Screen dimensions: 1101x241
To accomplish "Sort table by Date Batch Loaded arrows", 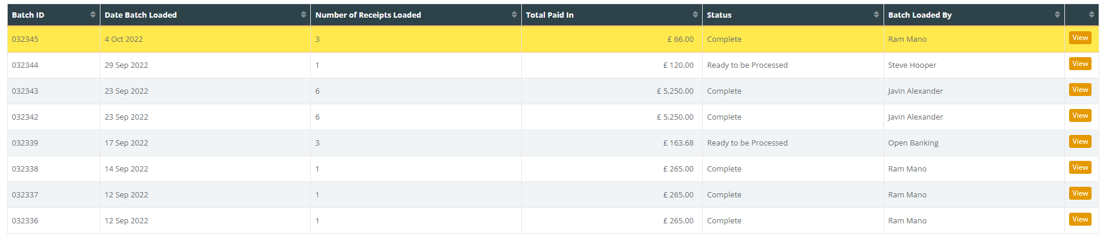I will [x=303, y=15].
